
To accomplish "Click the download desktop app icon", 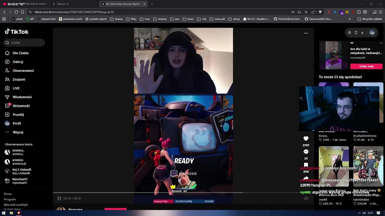I will (x=362, y=33).
